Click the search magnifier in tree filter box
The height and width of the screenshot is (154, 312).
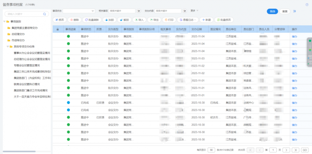click(x=44, y=14)
